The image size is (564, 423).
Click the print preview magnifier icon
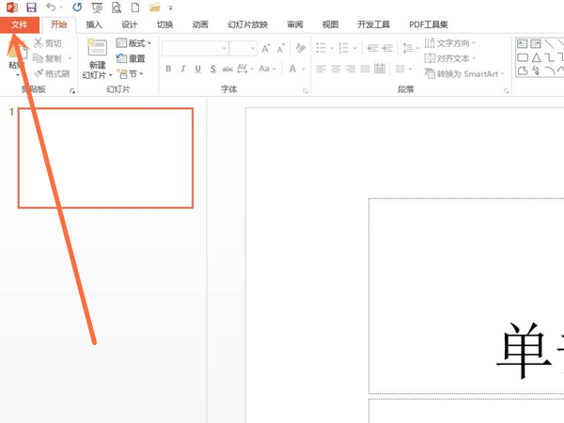tap(117, 8)
